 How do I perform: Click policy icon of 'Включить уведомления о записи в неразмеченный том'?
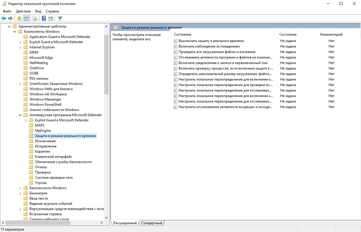tap(175, 63)
